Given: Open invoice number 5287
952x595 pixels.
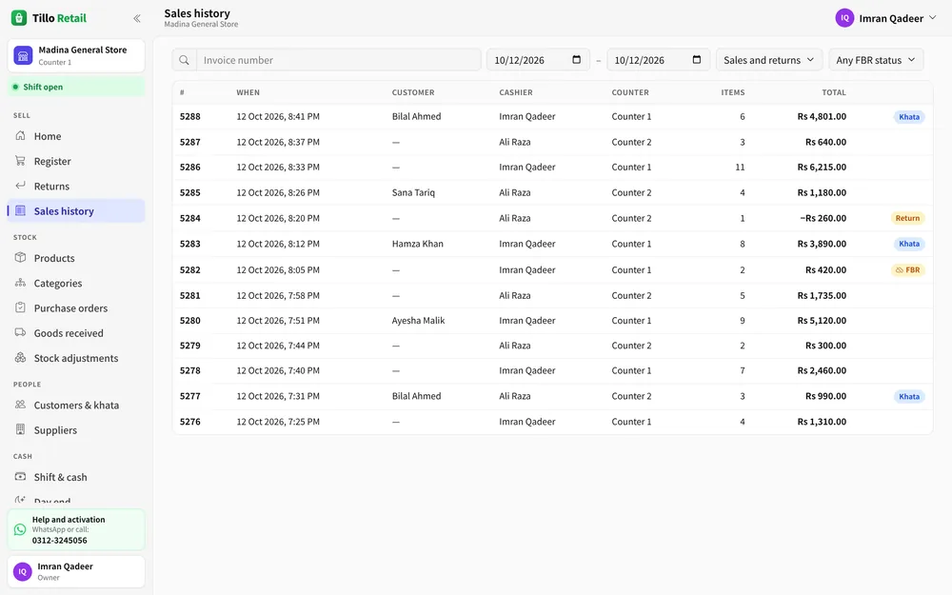Looking at the screenshot, I should tap(190, 142).
